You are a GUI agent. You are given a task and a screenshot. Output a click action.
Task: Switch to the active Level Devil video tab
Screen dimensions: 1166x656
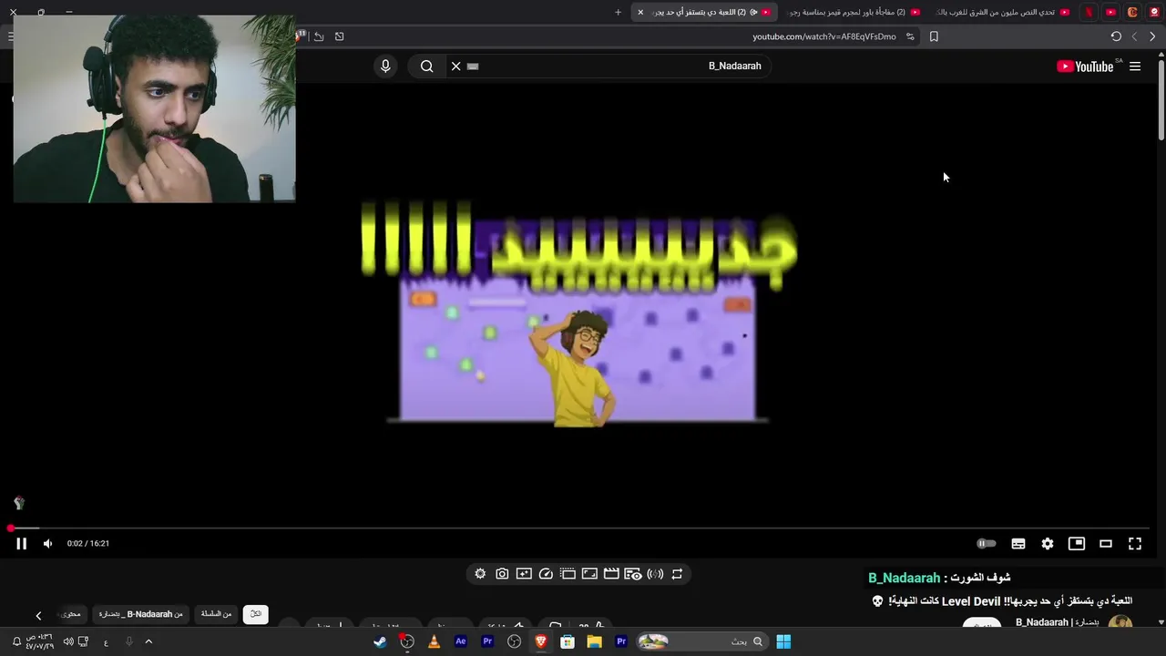(704, 12)
